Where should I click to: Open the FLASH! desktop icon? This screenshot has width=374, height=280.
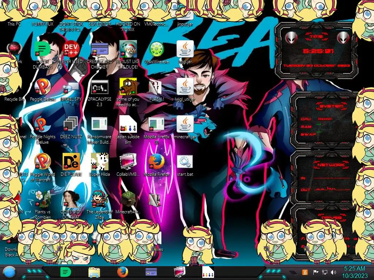pyautogui.click(x=156, y=87)
